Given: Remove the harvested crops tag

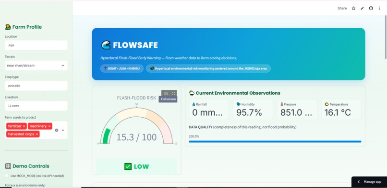Looking at the screenshot, I should point(37,134).
